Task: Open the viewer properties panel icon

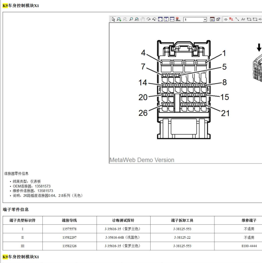Action: (x=212, y=19)
